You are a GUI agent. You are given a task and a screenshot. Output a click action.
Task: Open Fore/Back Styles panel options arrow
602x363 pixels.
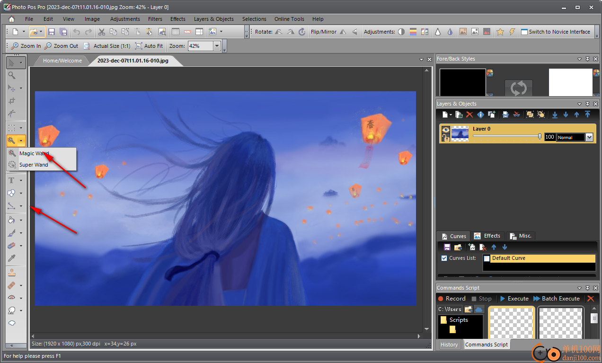(579, 59)
